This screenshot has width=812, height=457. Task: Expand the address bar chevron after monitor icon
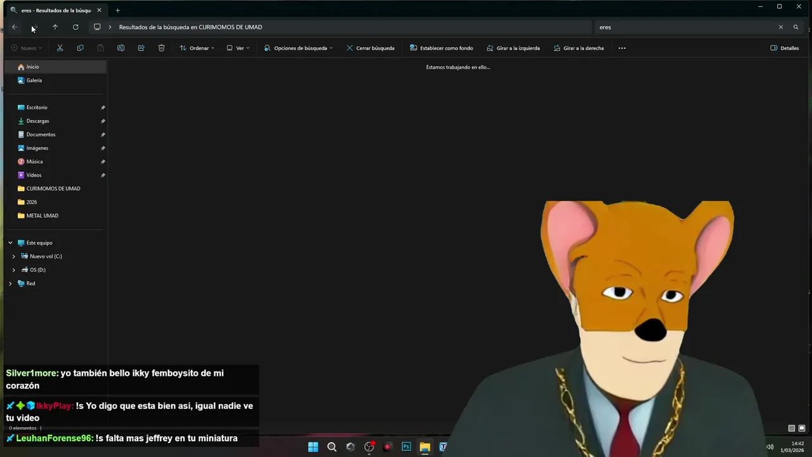110,27
